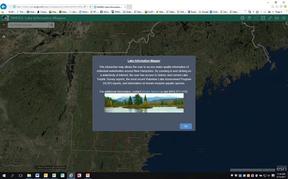Open the Outl... Outlook bookmark
This screenshot has height=179, width=288.
tap(214, 12)
